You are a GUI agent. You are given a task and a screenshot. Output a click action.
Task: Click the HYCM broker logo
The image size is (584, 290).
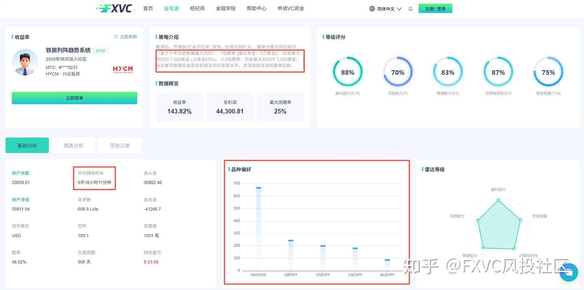[x=122, y=69]
